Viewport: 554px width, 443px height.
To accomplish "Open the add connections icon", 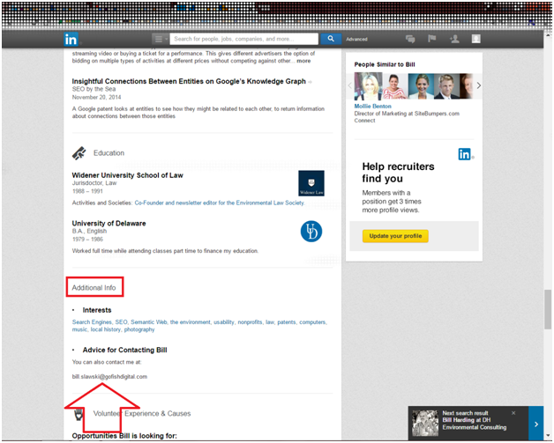I will (454, 39).
